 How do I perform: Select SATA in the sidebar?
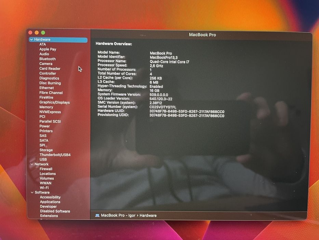click(44, 141)
